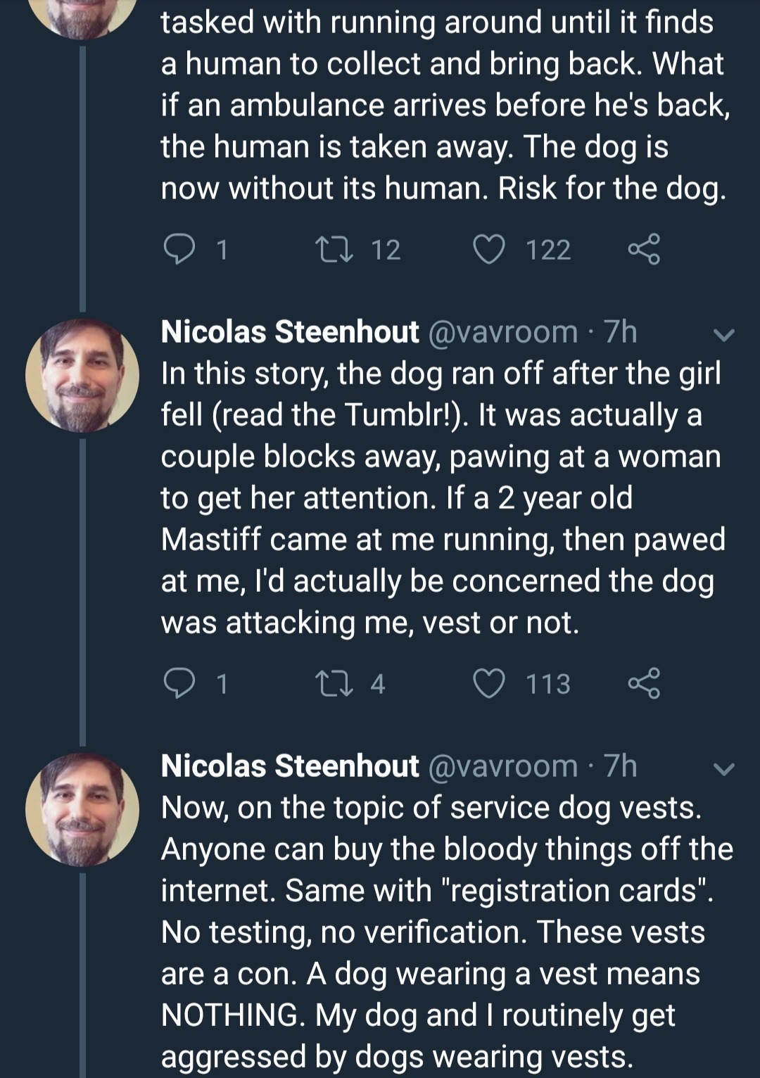This screenshot has width=760, height=1078.
Task: Open the profile avatar beside the vests tweet
Action: click(82, 809)
